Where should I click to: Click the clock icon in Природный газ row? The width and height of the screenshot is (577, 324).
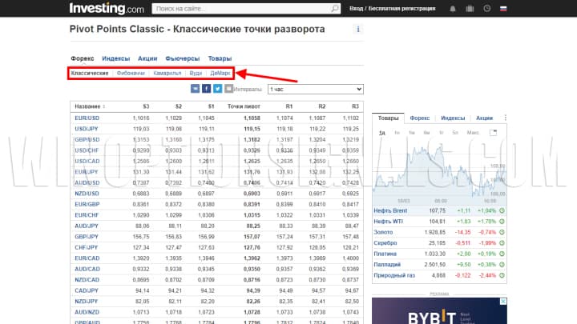coord(502,275)
